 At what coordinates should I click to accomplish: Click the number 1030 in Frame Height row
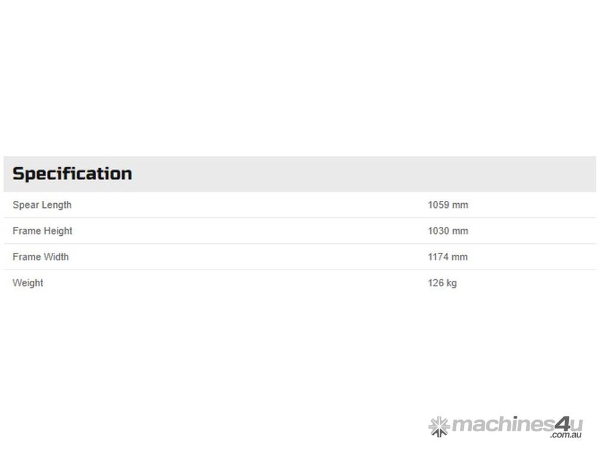(x=439, y=231)
